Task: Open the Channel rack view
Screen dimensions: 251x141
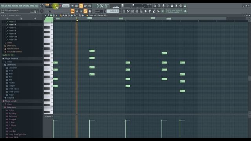Action: 133,11
